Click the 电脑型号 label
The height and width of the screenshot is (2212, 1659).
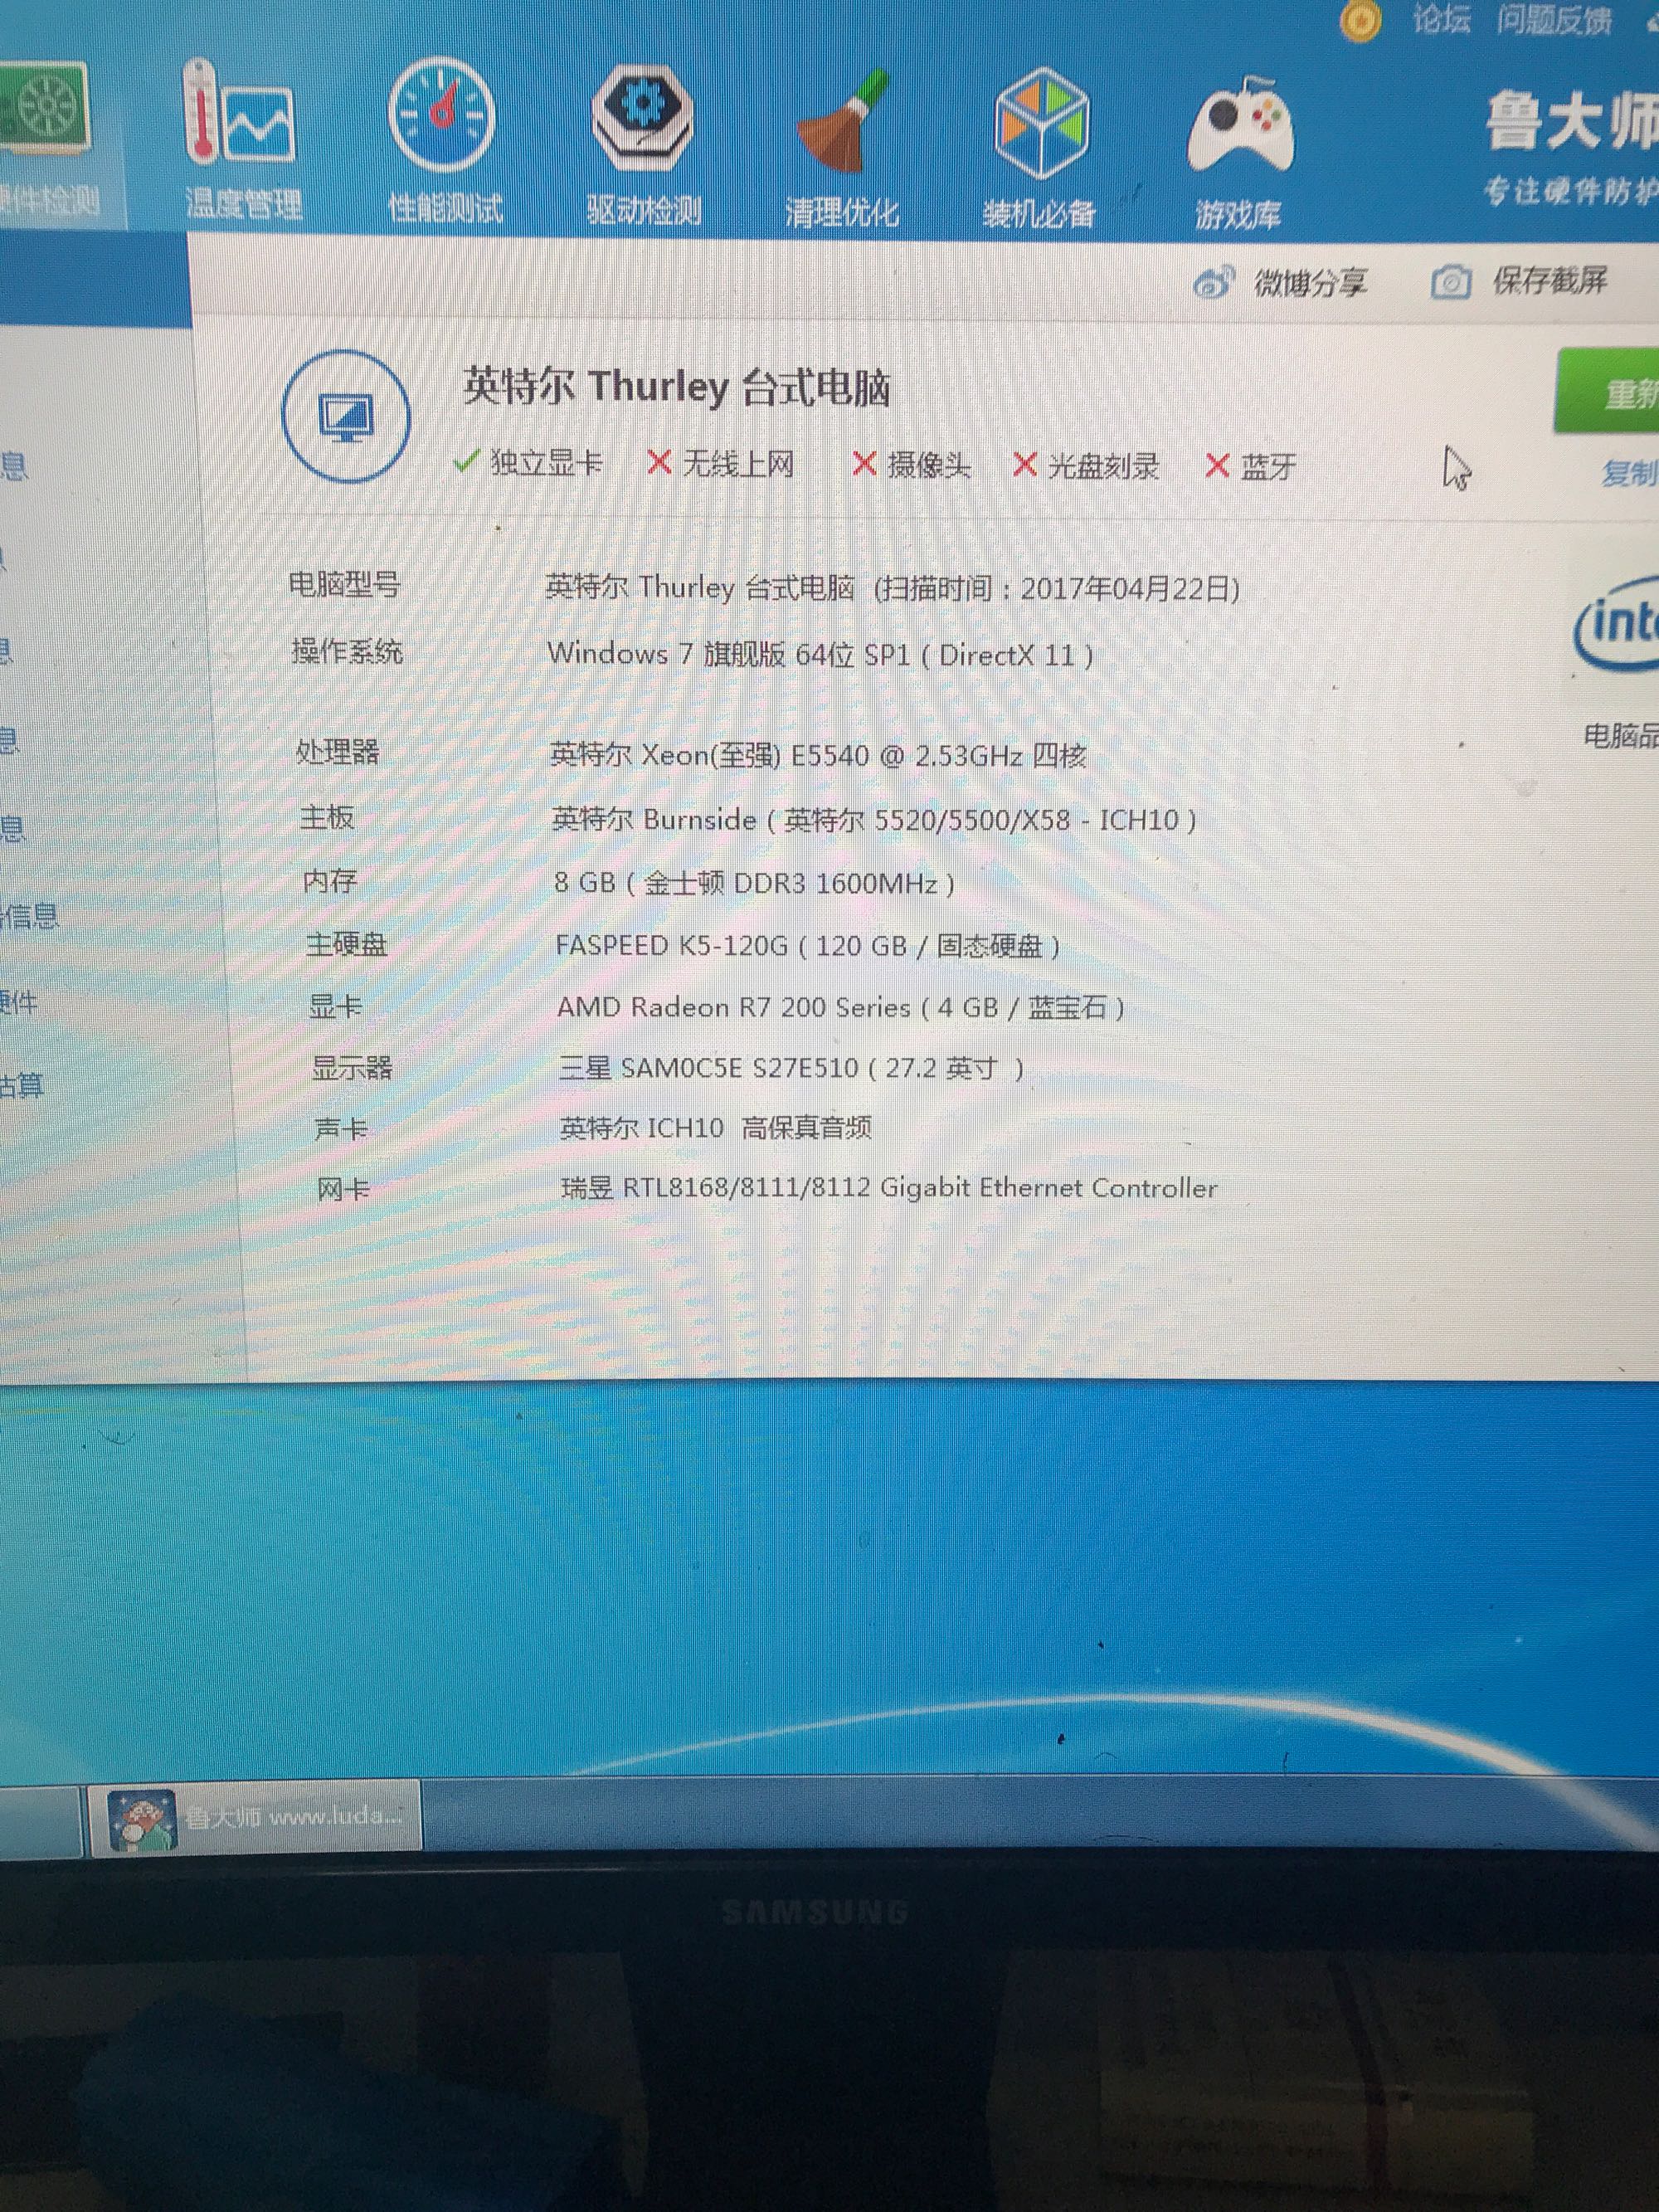pos(344,584)
